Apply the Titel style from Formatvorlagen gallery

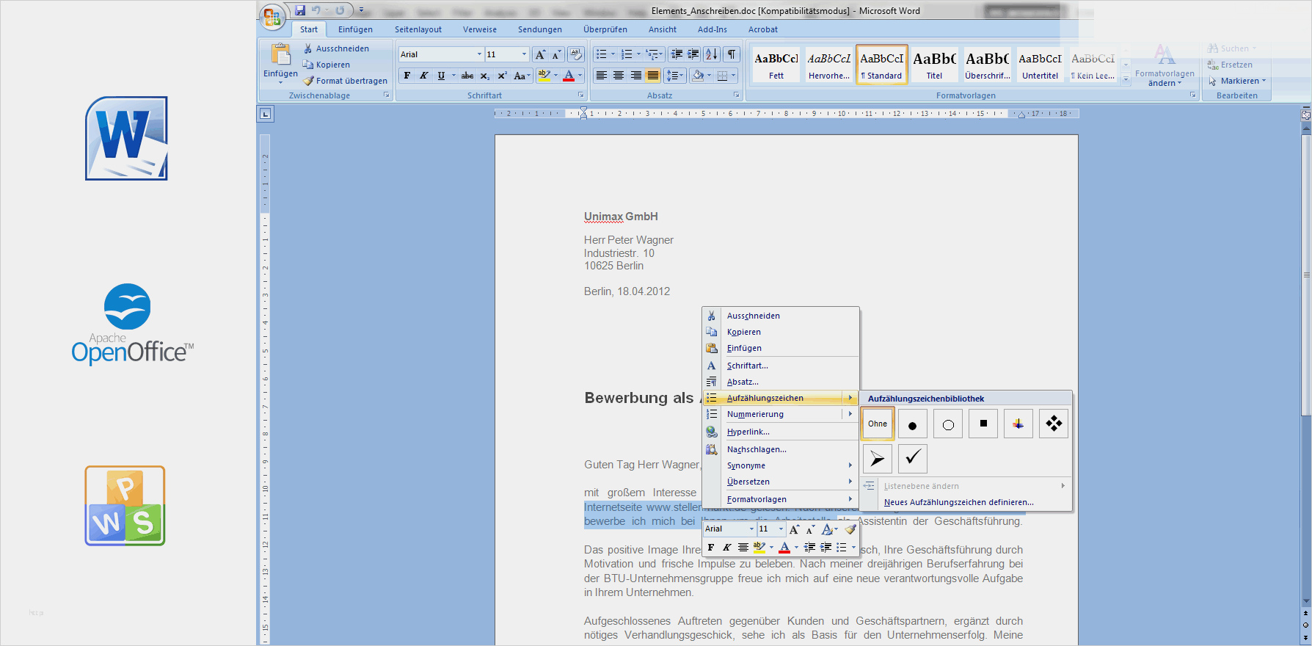934,64
